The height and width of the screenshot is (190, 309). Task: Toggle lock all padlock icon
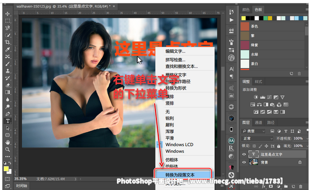point(279,146)
